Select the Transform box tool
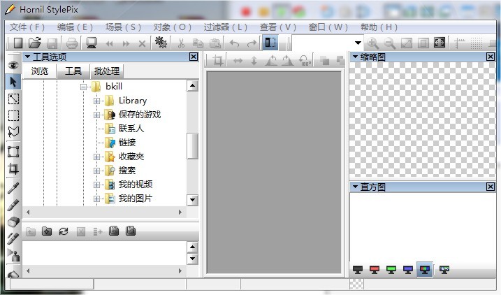The image size is (501, 295). click(x=13, y=152)
